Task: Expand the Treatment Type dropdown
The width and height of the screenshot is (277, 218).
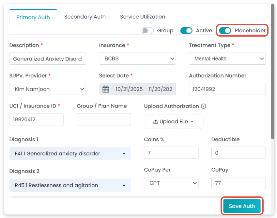Action: (227, 59)
